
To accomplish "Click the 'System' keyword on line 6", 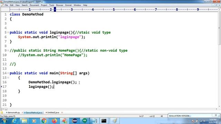I will [x=25, y=37].
